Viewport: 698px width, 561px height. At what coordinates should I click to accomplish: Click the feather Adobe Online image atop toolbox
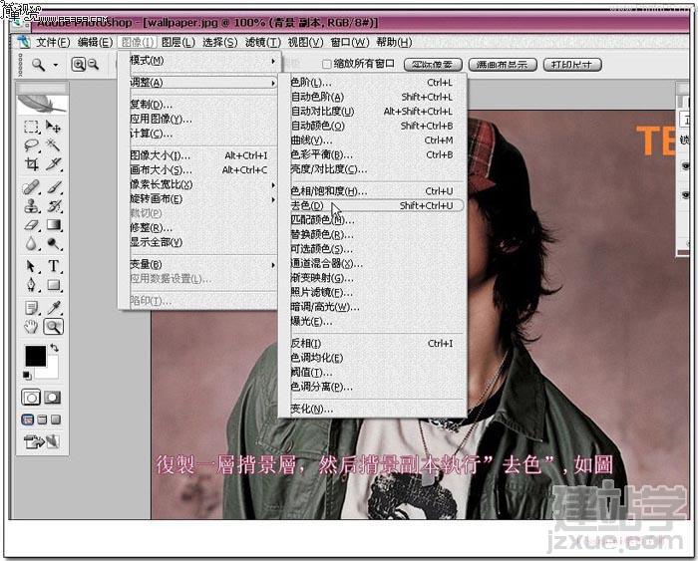(x=42, y=104)
